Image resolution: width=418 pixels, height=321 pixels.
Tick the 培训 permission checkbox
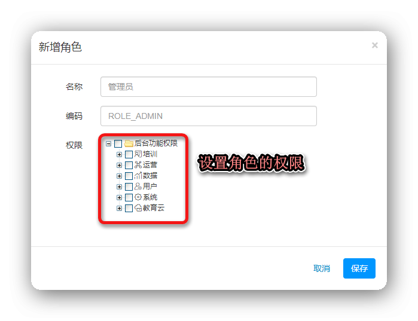[x=129, y=154]
